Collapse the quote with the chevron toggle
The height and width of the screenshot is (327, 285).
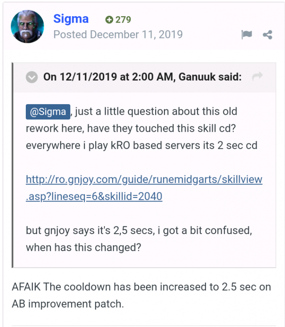(32, 77)
